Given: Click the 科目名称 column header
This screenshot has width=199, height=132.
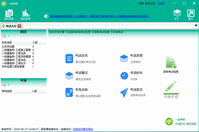Looking at the screenshot, I should coord(16,42).
